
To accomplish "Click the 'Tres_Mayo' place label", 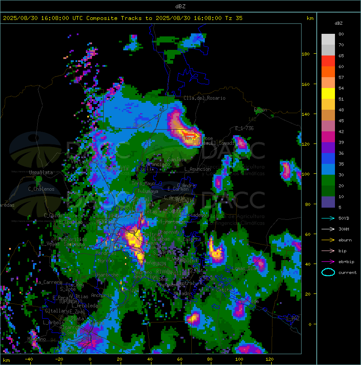I will 143,183.
